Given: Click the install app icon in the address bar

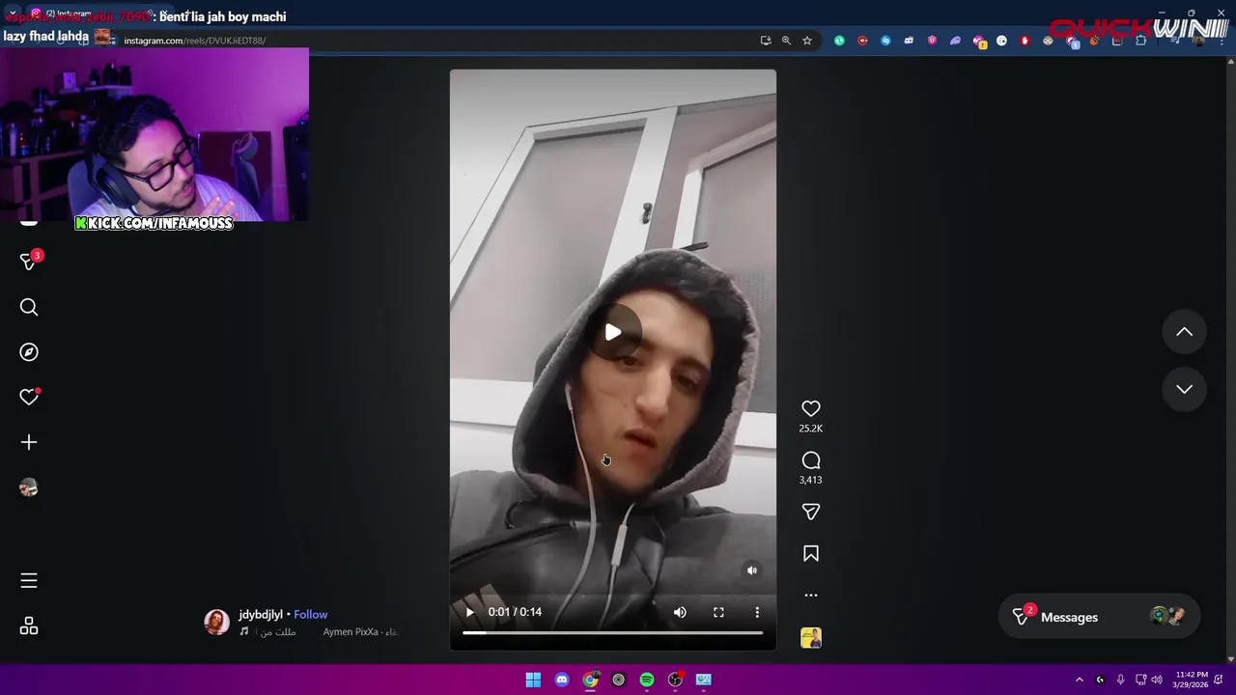Looking at the screenshot, I should pyautogui.click(x=766, y=41).
